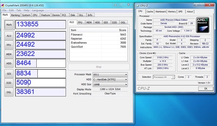Open the Language menu in CrystalMark
Screen dimensions: 217x126
38,10
